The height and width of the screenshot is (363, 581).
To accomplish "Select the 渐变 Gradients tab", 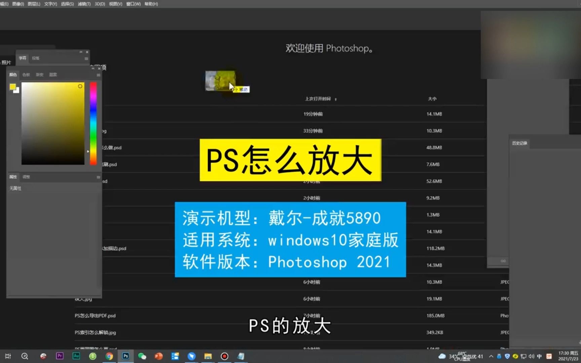I will [x=40, y=75].
